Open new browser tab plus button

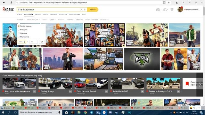click(x=203, y=108)
